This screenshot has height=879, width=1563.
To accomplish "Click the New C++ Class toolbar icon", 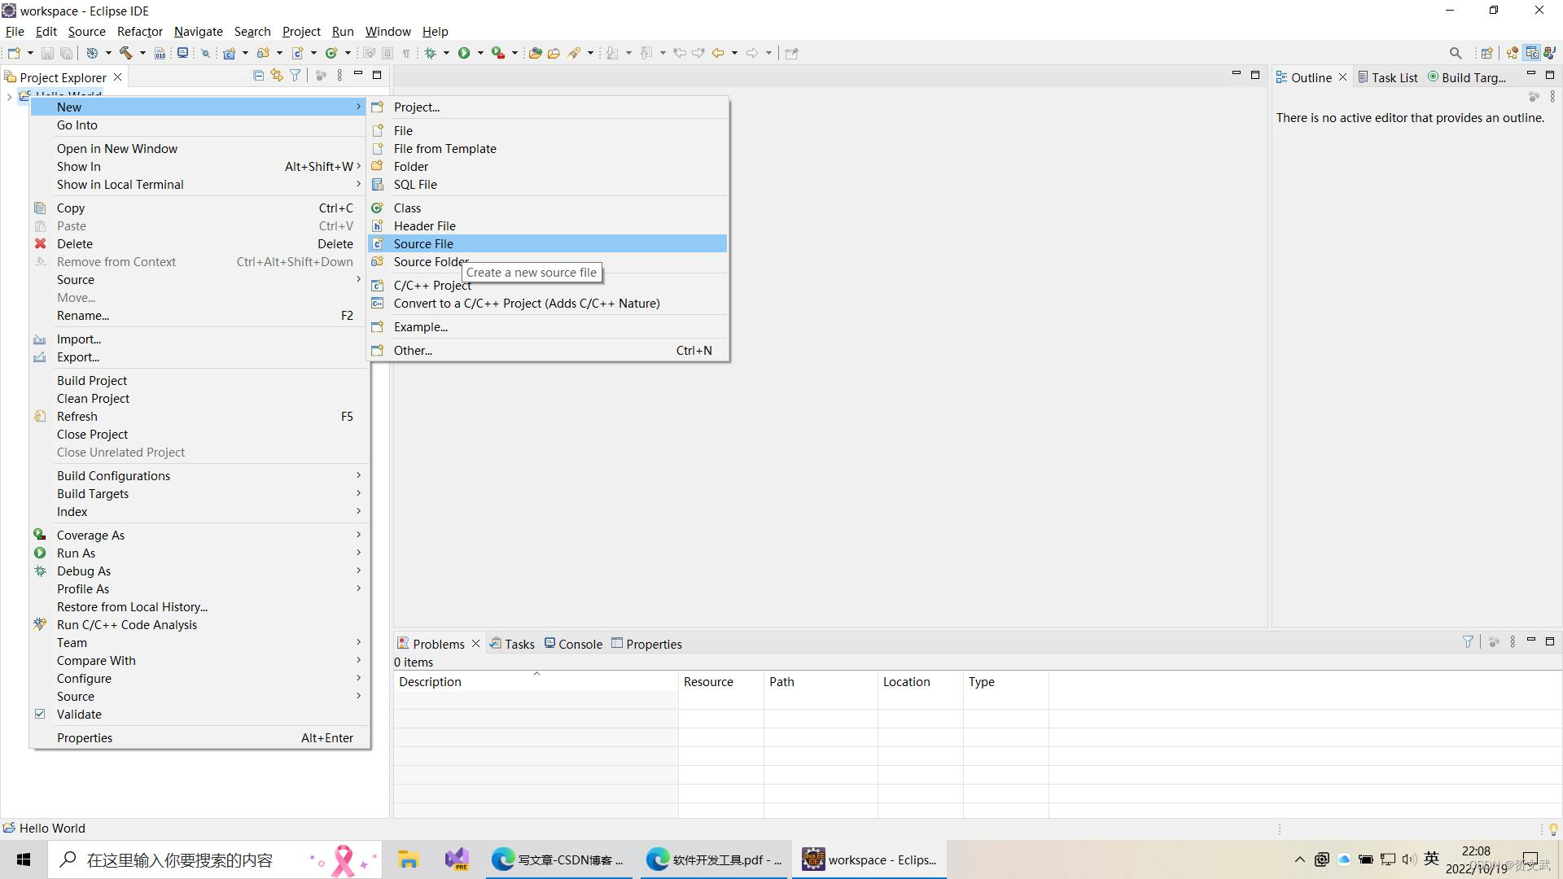I will pyautogui.click(x=331, y=53).
